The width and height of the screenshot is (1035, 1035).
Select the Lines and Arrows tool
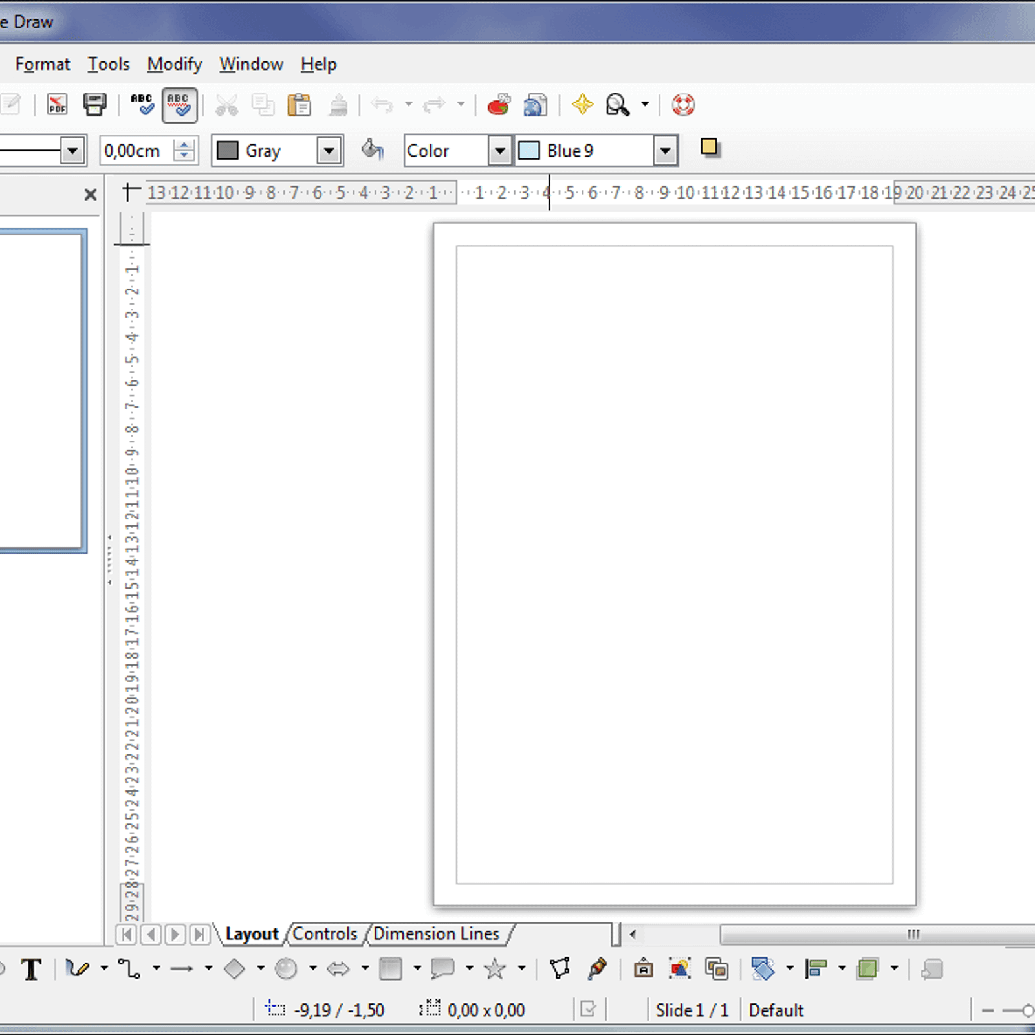click(182, 969)
